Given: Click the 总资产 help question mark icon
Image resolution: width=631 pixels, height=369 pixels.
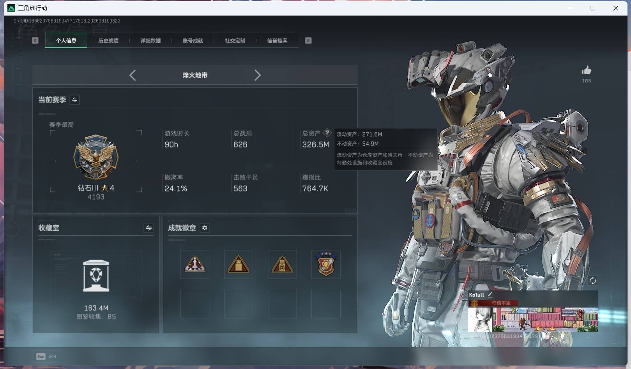Looking at the screenshot, I should coord(327,133).
